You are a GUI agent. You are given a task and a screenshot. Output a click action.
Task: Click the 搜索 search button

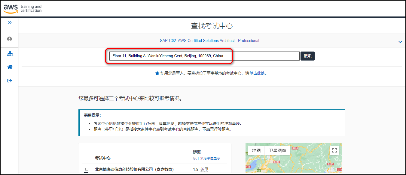pos(307,56)
